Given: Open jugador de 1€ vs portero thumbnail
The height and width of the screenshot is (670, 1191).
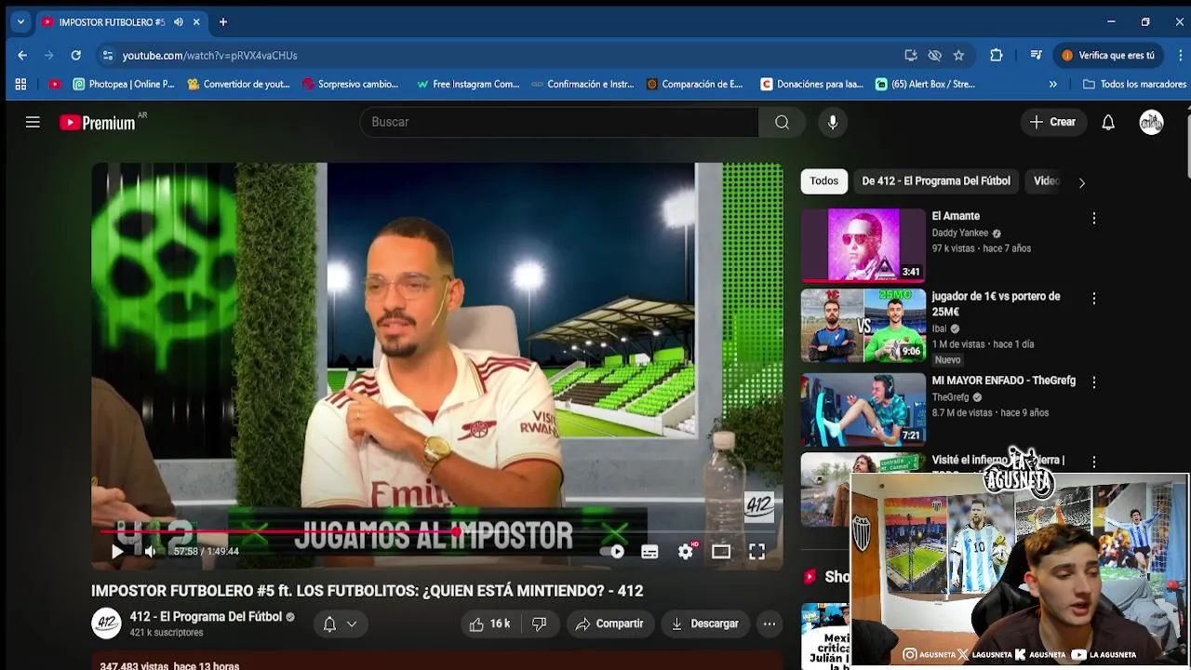Looking at the screenshot, I should click(863, 326).
